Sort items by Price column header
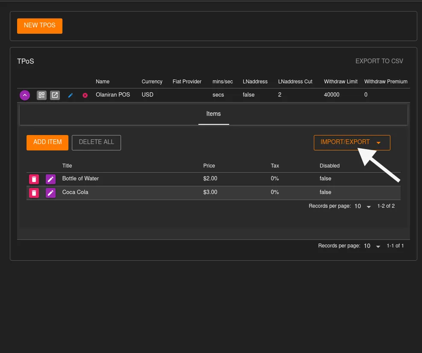The height and width of the screenshot is (353, 422). point(209,166)
